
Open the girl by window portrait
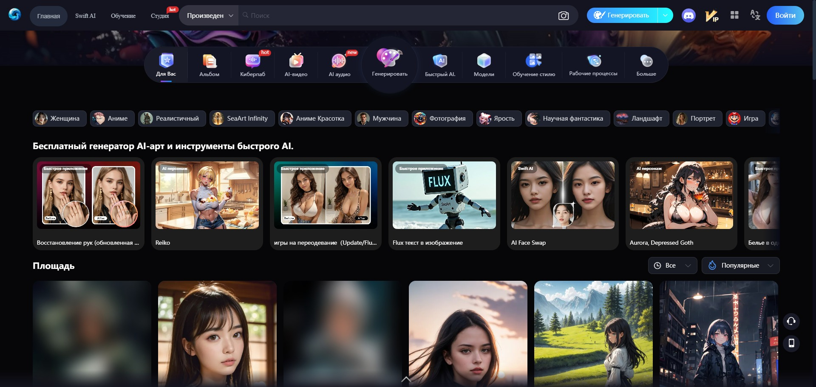[217, 333]
